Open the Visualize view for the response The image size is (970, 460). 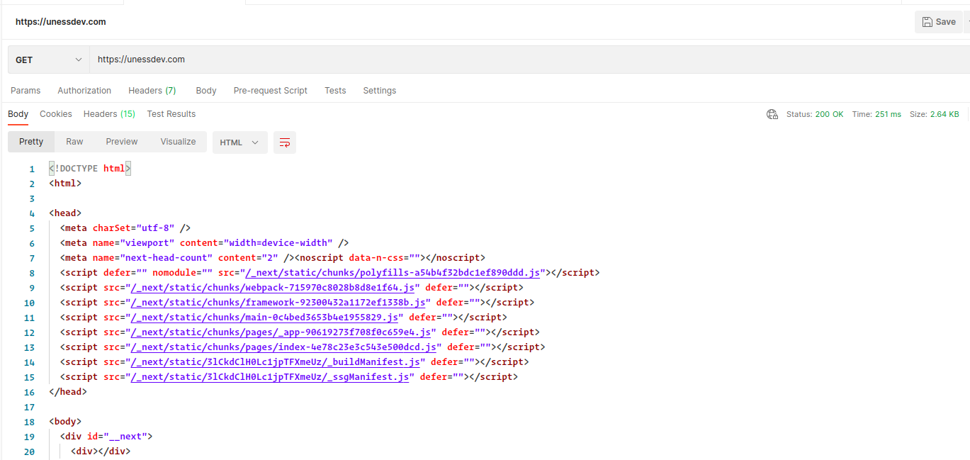pos(177,142)
